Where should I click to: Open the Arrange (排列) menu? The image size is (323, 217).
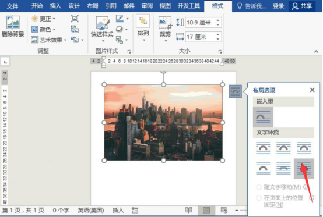(x=143, y=28)
